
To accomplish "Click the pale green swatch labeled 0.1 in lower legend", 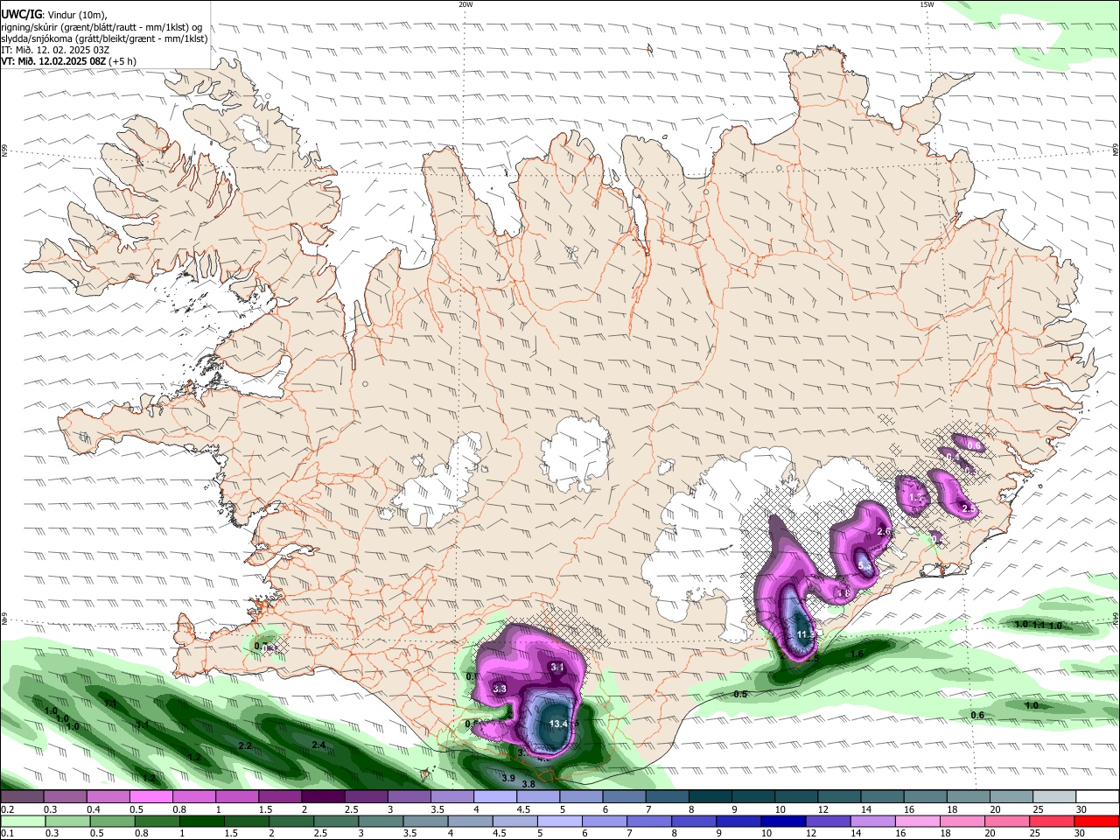I will (x=23, y=821).
